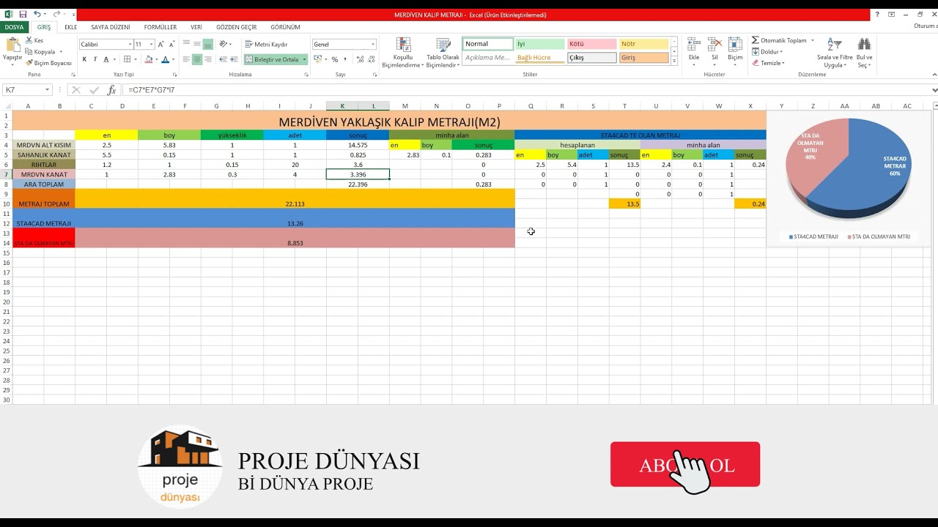Expand the Otomatik Toplam dropdown arrow

[x=812, y=40]
